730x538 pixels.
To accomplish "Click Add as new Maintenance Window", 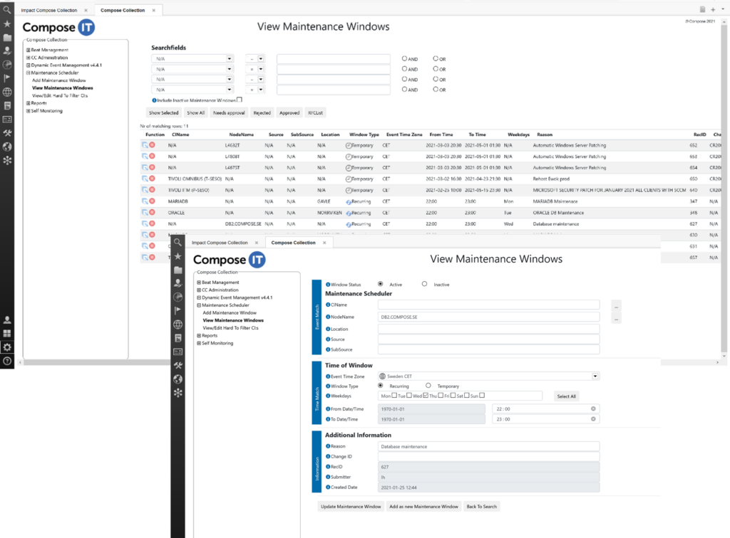I will (x=423, y=507).
